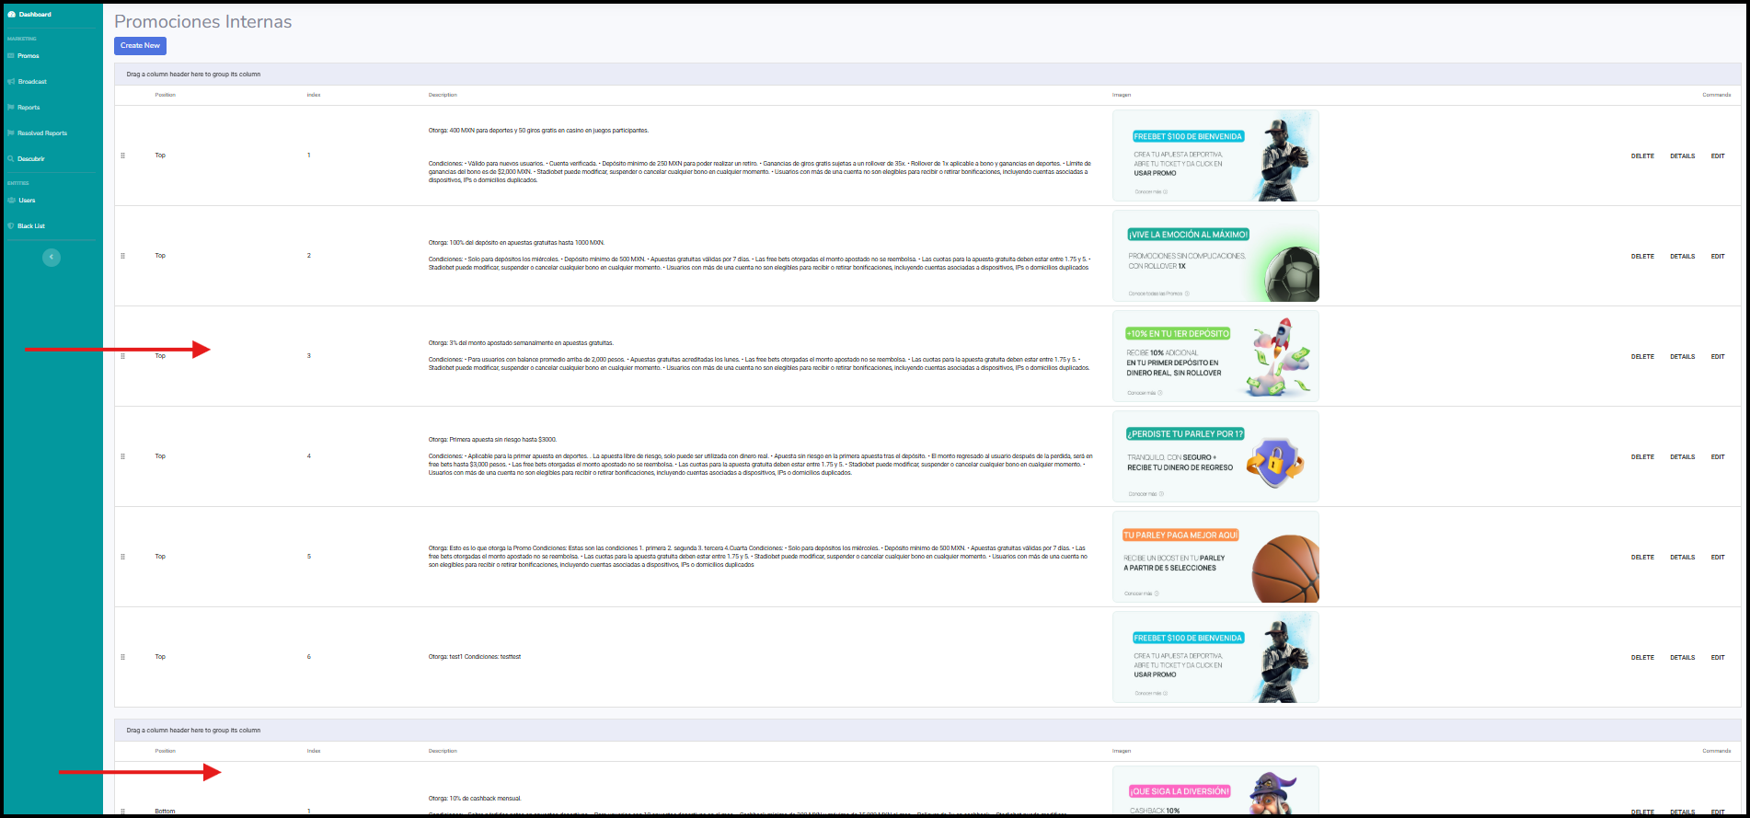This screenshot has width=1750, height=818.
Task: Click the Dashboard logo icon in sidebar
Action: [12, 15]
